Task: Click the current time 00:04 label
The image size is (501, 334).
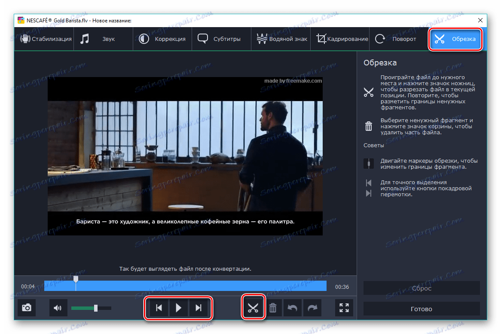Action: 28,286
